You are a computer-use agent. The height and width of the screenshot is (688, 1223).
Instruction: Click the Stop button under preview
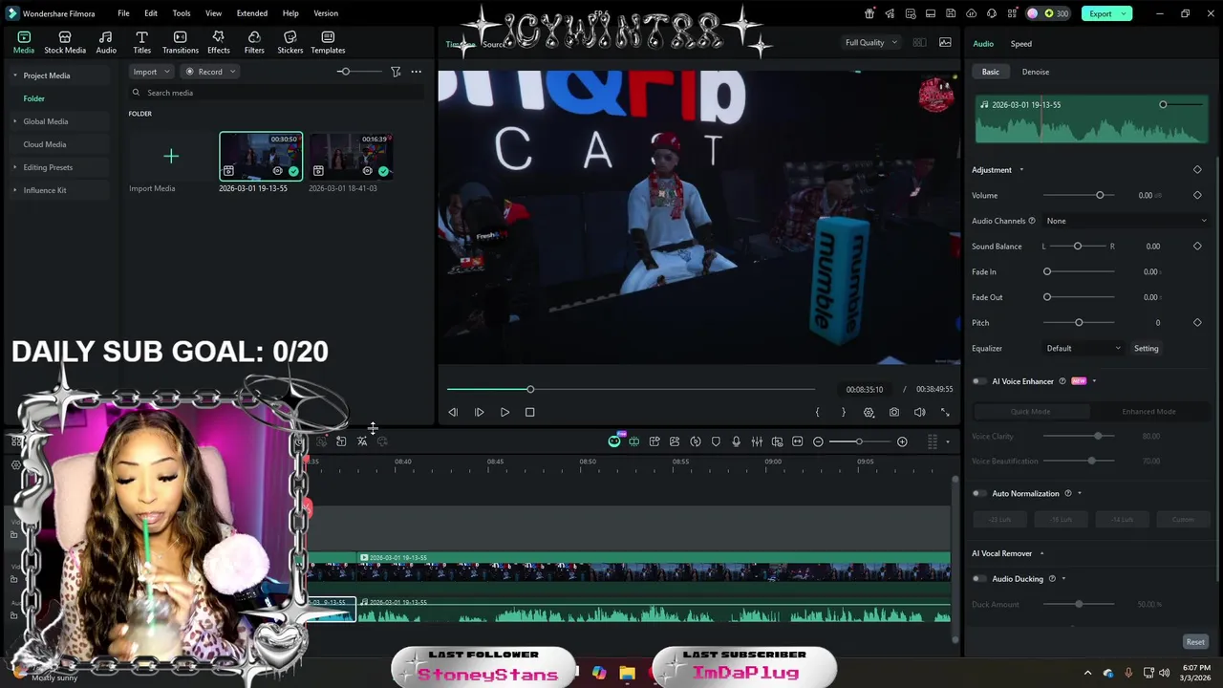[x=530, y=412]
